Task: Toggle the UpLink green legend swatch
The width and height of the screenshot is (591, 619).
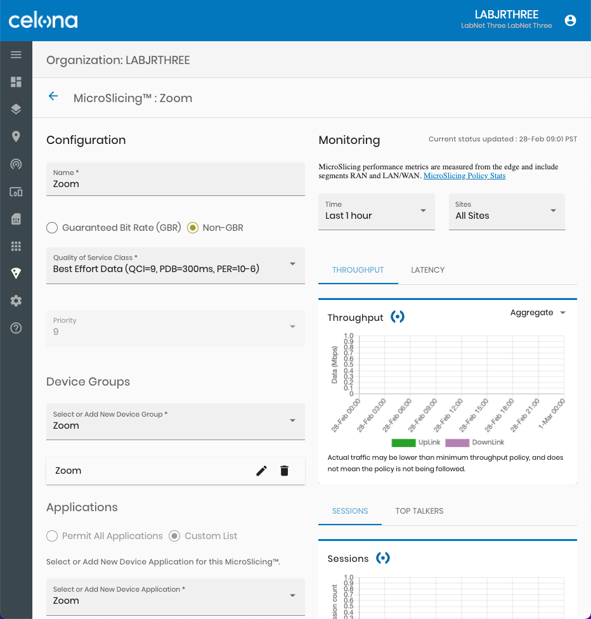Action: point(403,443)
